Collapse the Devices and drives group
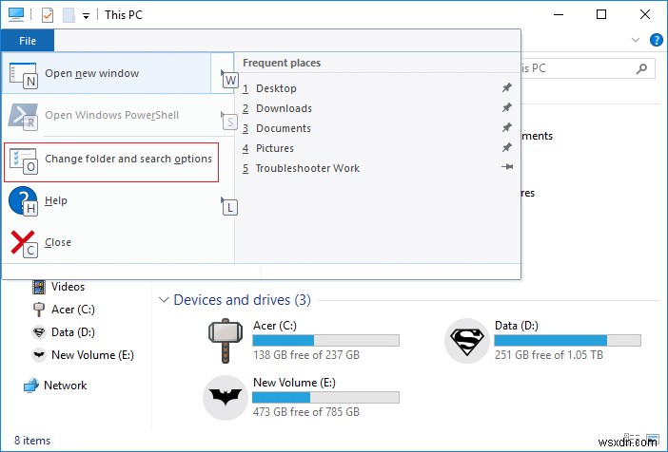The width and height of the screenshot is (668, 452). tap(164, 300)
